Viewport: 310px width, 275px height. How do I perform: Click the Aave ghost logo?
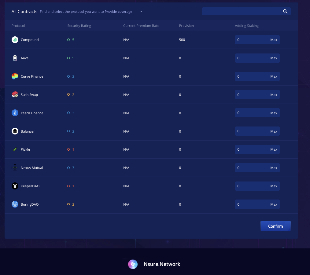pyautogui.click(x=15, y=58)
